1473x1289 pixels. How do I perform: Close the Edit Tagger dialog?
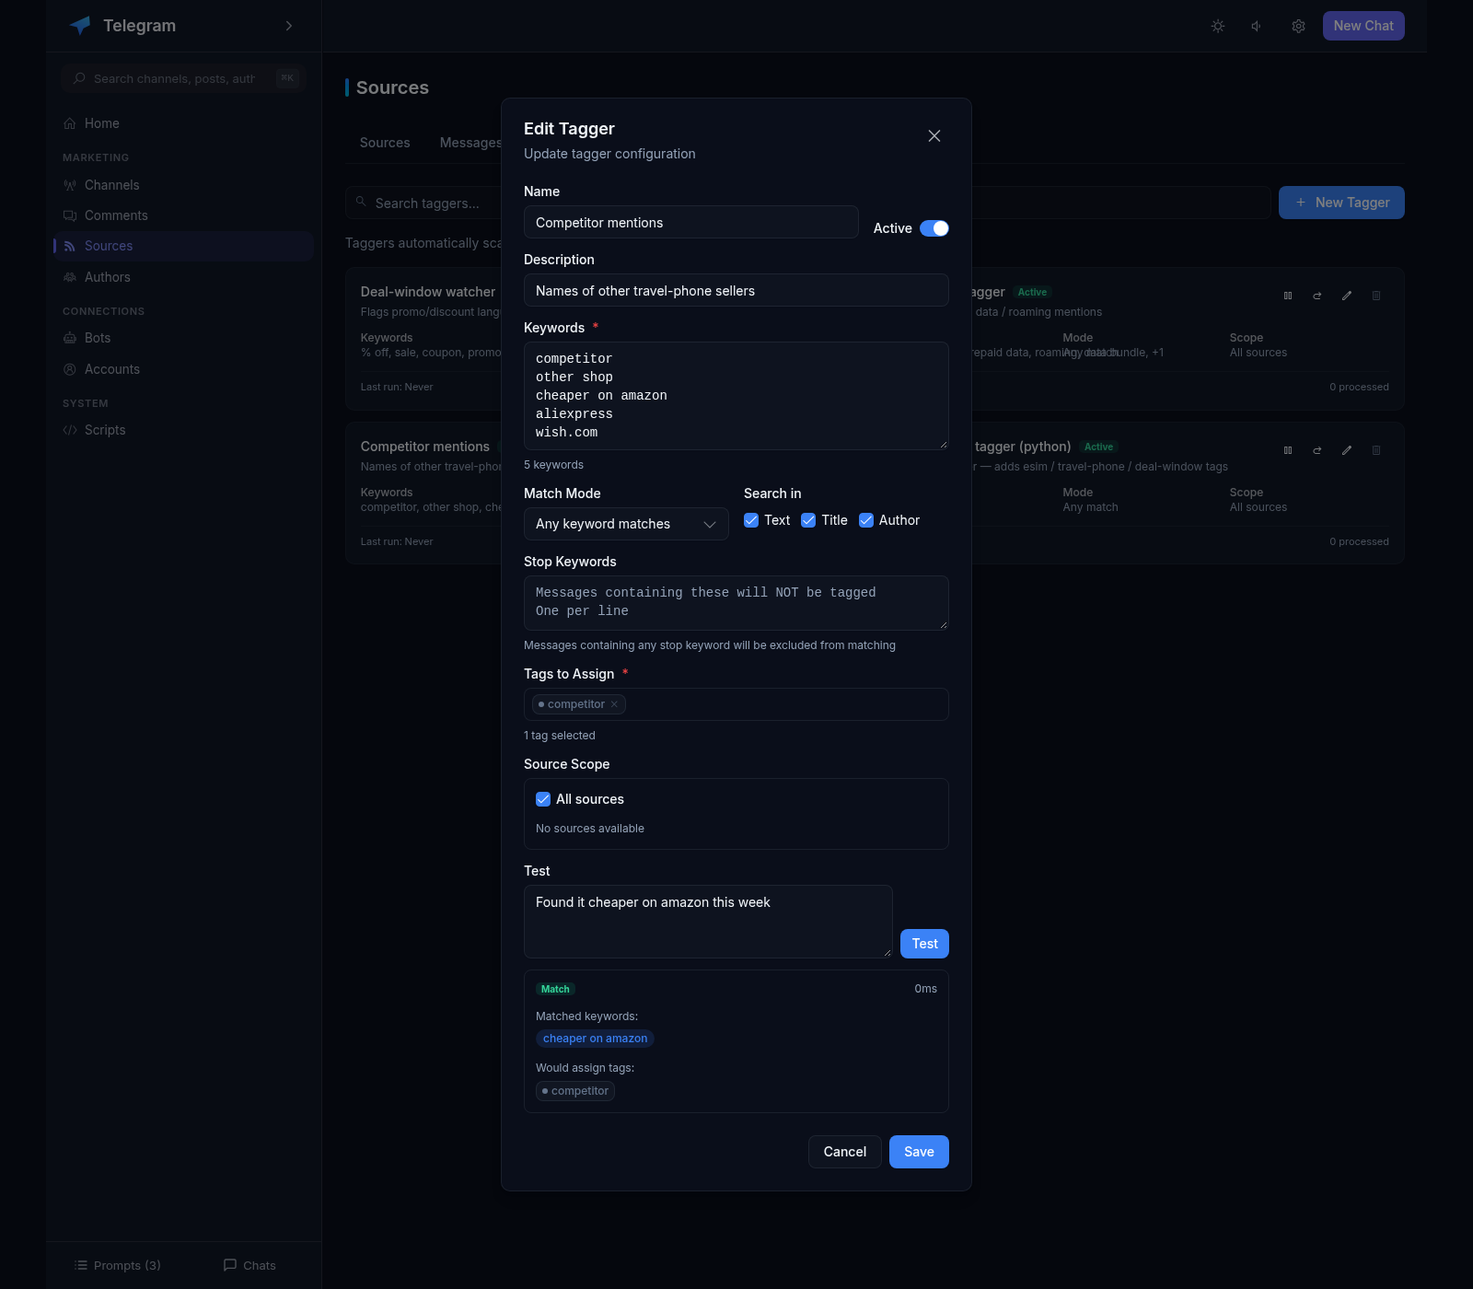pos(934,136)
